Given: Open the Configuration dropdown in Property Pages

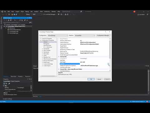Looking at the screenshot, I should pyautogui.click(x=58, y=35).
